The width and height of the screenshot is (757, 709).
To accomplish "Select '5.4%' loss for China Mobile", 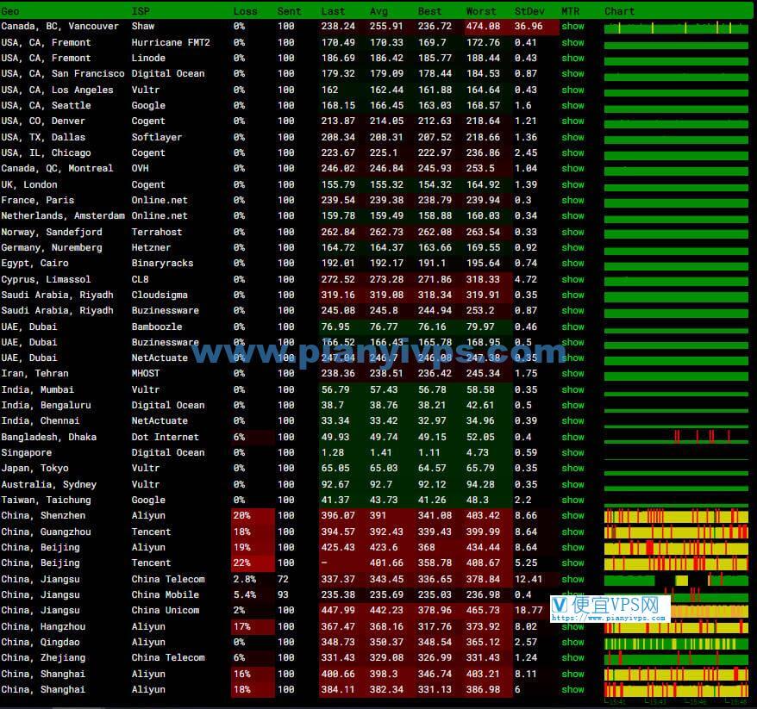I will pyautogui.click(x=245, y=594).
